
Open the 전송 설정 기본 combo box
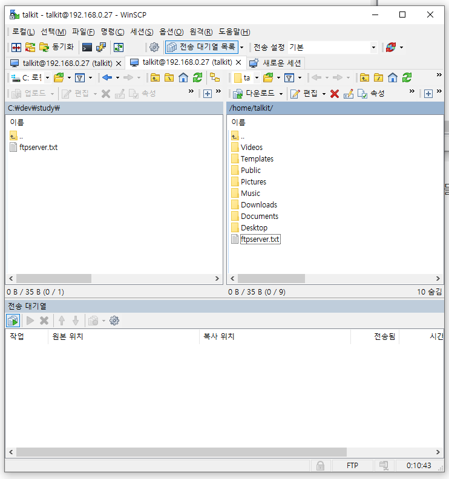(332, 47)
